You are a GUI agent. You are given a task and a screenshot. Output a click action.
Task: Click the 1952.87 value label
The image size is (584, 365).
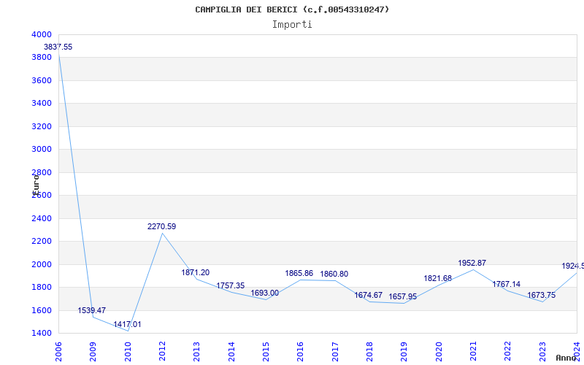pyautogui.click(x=472, y=264)
